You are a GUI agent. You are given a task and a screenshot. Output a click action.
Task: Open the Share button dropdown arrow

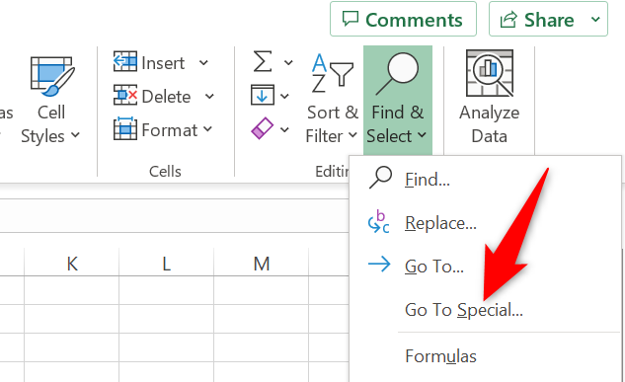point(595,19)
